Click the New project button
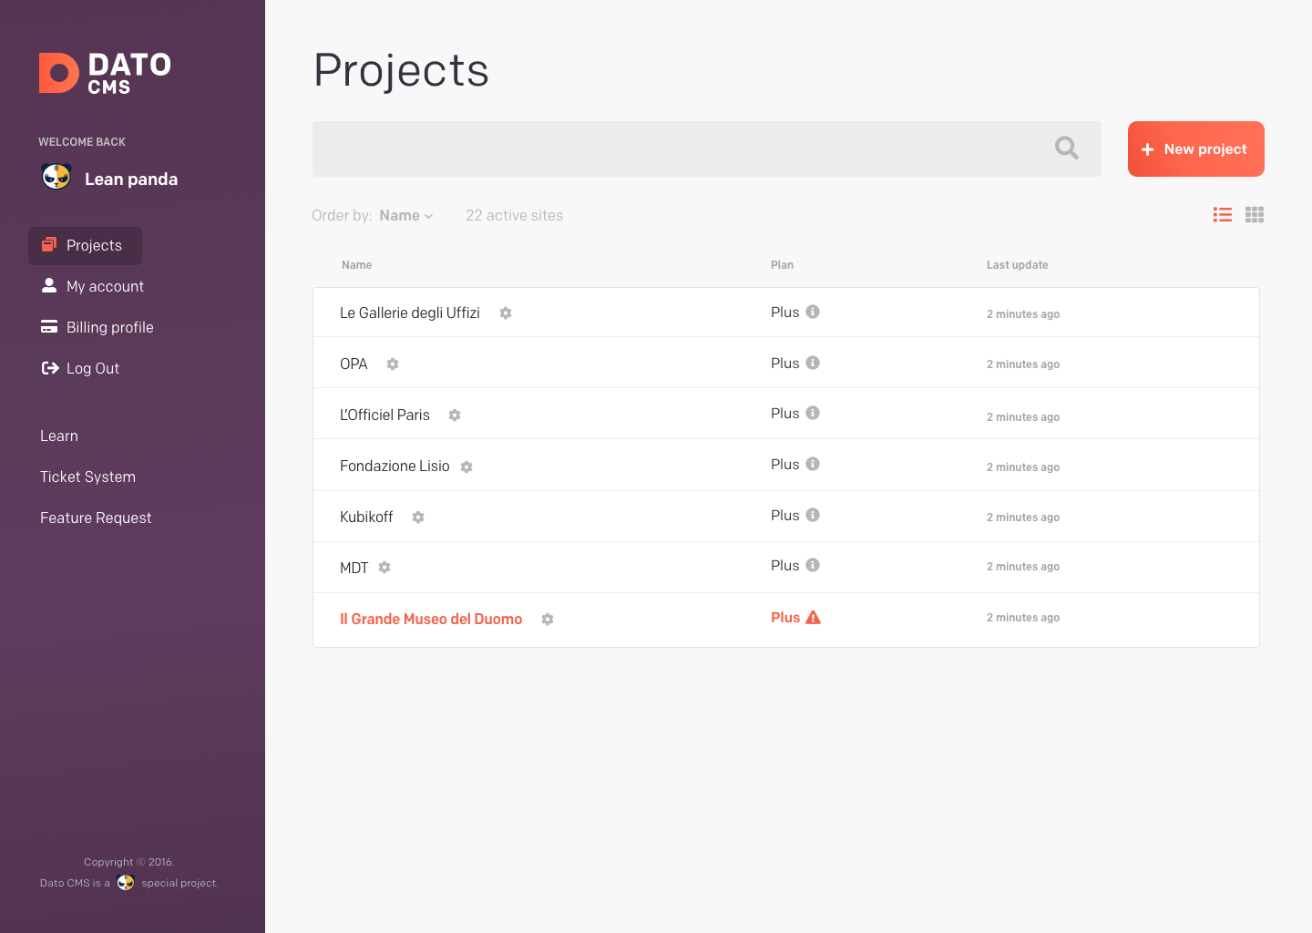 1196,149
